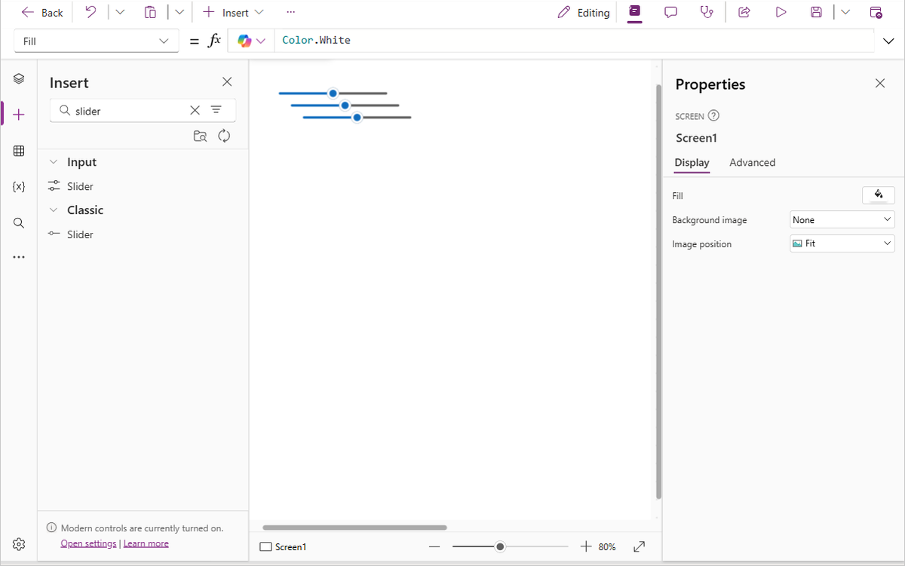
Task: Open the Search icon in sidebar
Action: point(20,222)
